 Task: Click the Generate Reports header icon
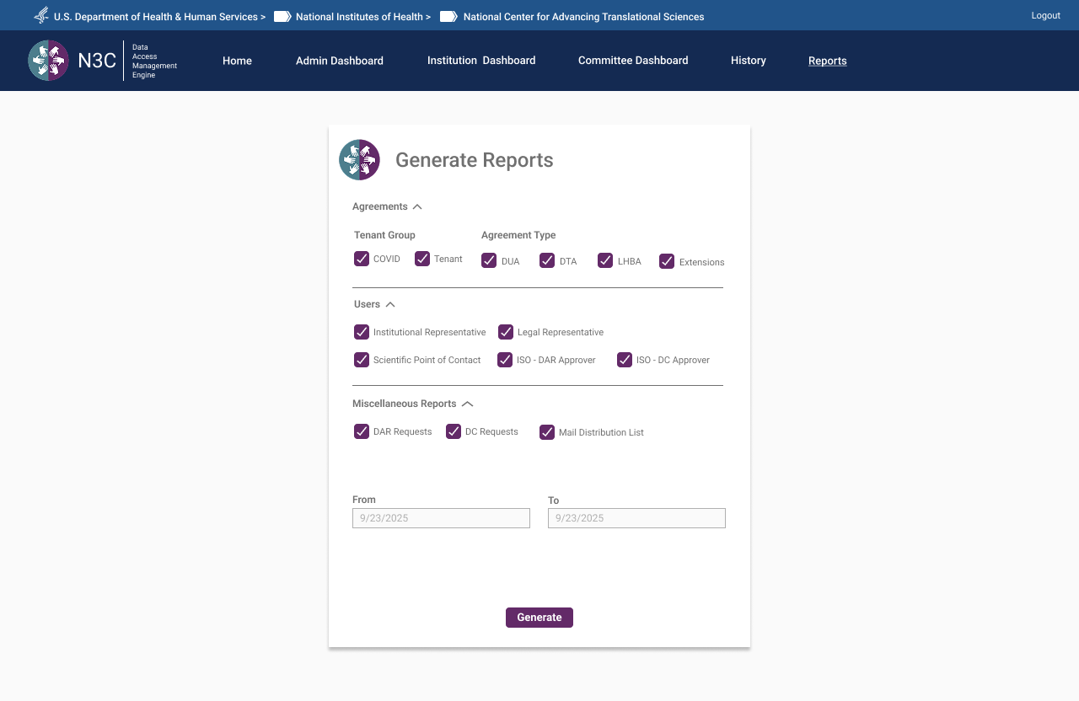(359, 159)
